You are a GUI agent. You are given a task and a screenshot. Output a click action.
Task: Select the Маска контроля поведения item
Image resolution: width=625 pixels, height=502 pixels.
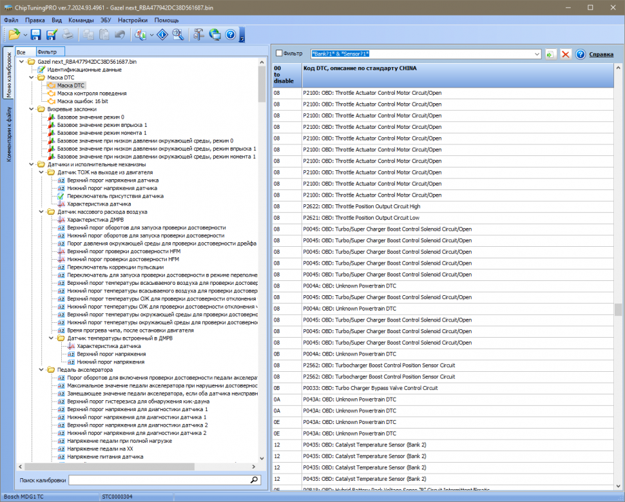point(91,93)
